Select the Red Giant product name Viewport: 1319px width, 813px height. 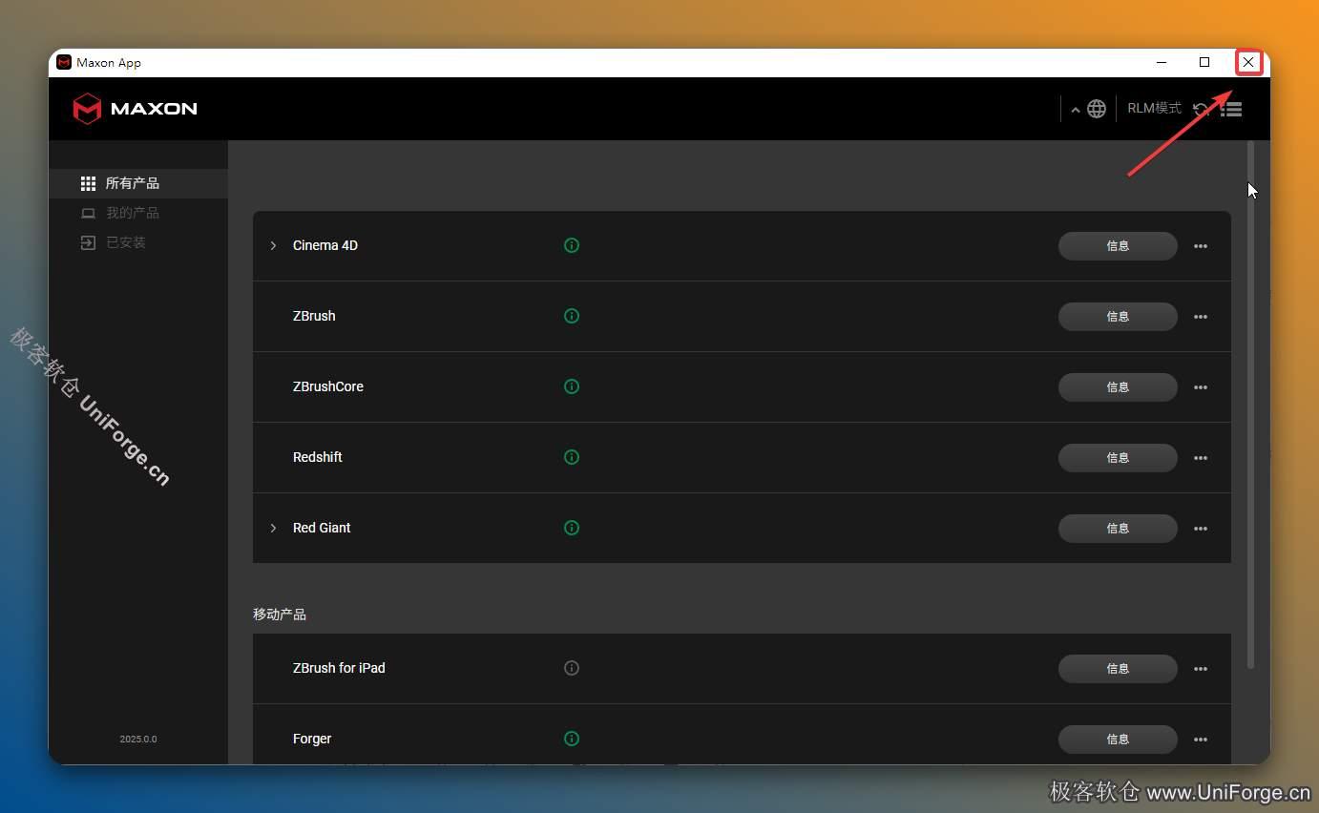pos(322,528)
